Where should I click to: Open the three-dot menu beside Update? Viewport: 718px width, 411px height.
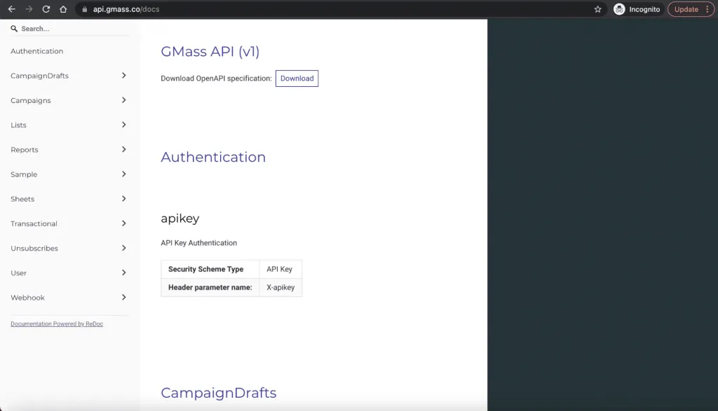point(707,9)
